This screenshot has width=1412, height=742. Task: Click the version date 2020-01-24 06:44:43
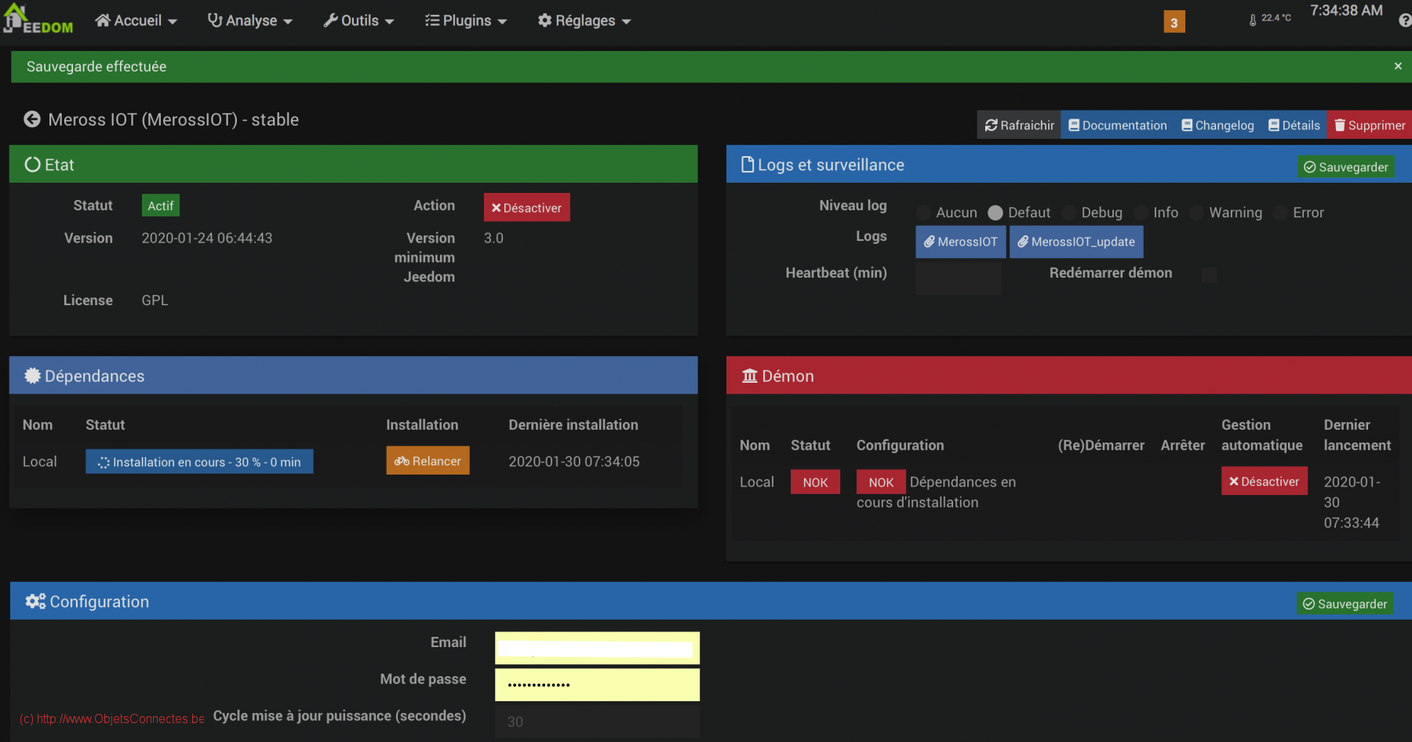(207, 238)
